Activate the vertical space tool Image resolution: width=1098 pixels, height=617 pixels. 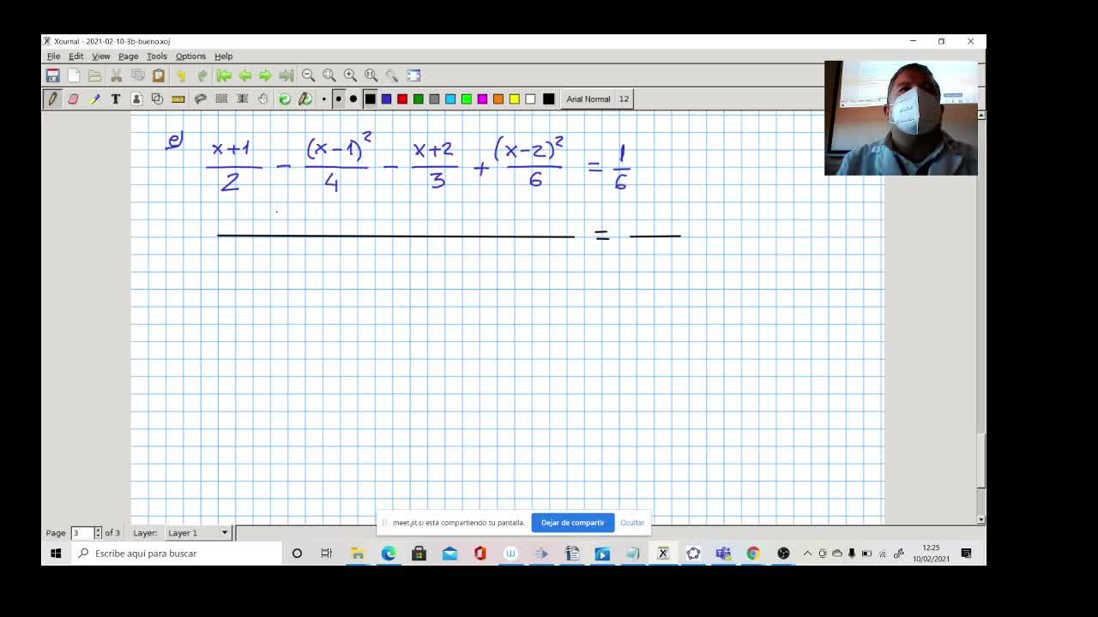coord(242,99)
